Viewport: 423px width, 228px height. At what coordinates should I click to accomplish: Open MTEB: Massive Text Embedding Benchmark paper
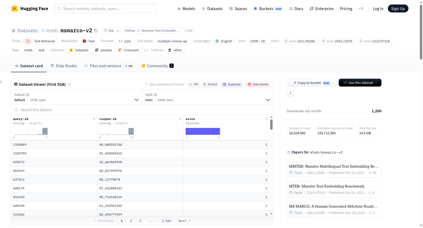click(x=334, y=189)
